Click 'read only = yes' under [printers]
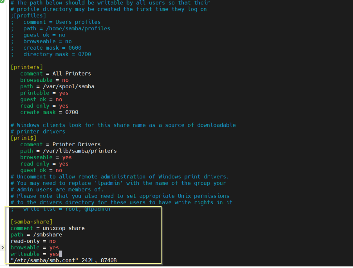 tap(44, 106)
